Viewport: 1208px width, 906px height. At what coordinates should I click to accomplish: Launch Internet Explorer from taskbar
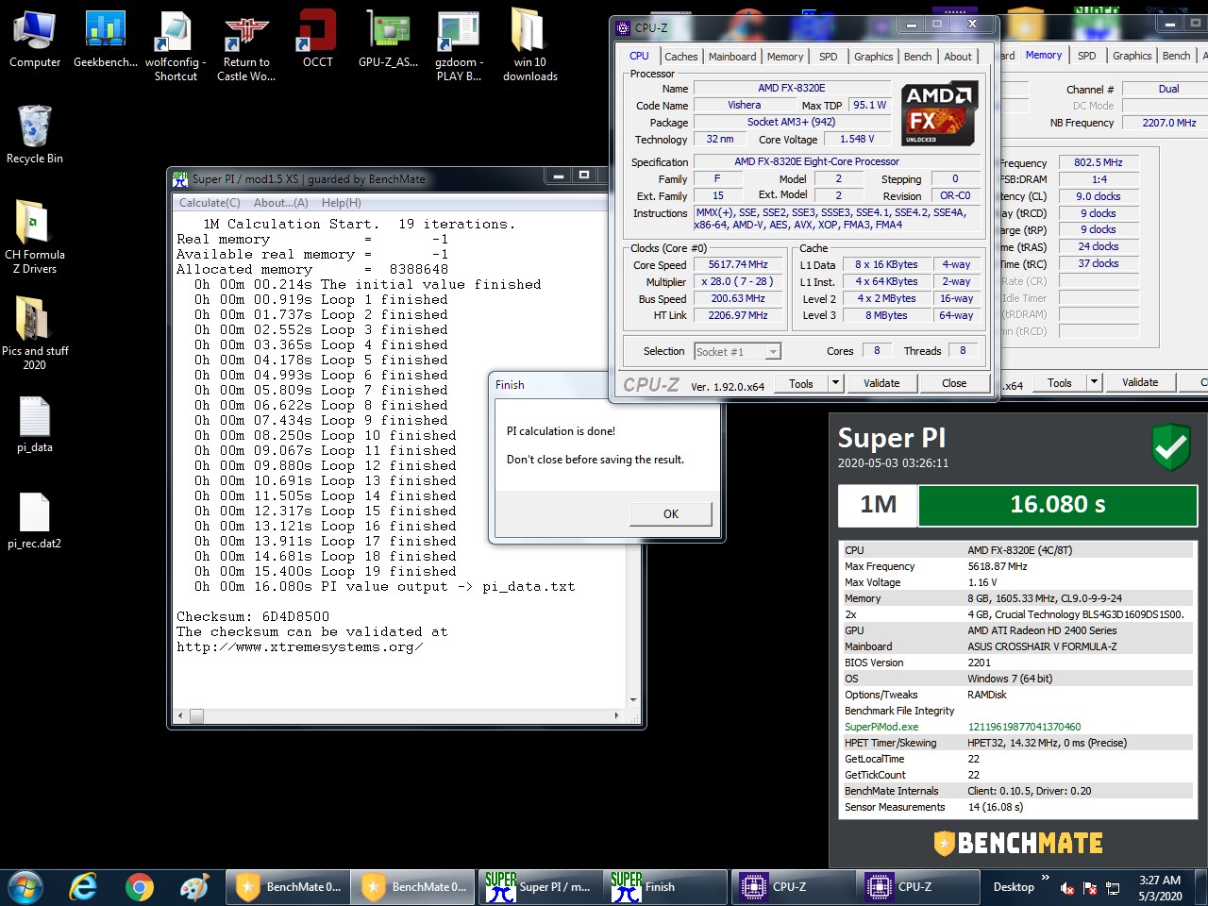point(84,887)
